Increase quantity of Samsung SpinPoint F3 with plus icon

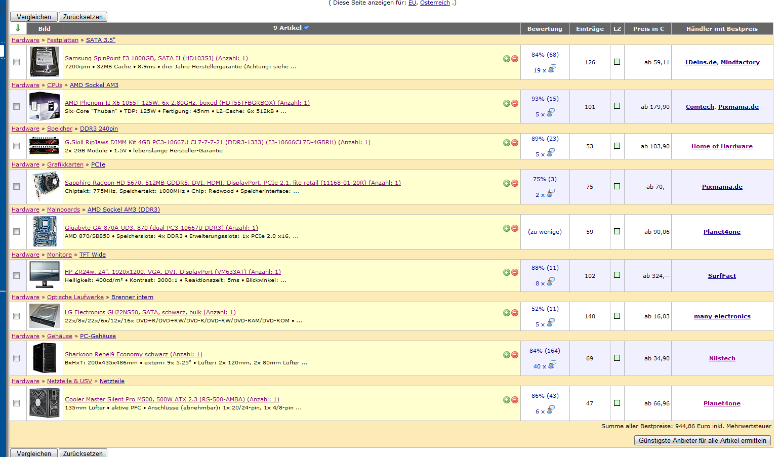point(507,59)
